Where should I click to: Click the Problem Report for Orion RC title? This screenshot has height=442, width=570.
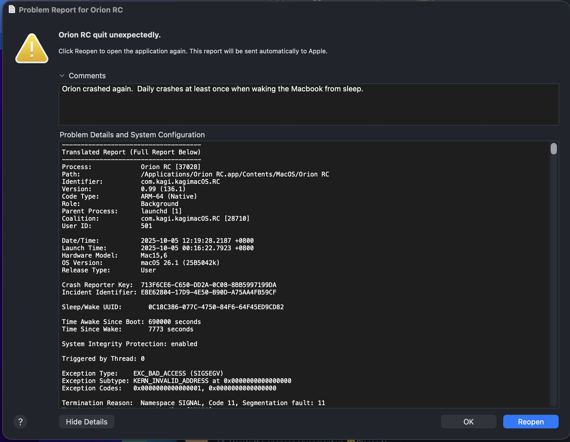coord(71,10)
